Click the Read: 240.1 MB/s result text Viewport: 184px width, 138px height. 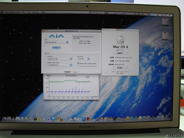[85, 43]
